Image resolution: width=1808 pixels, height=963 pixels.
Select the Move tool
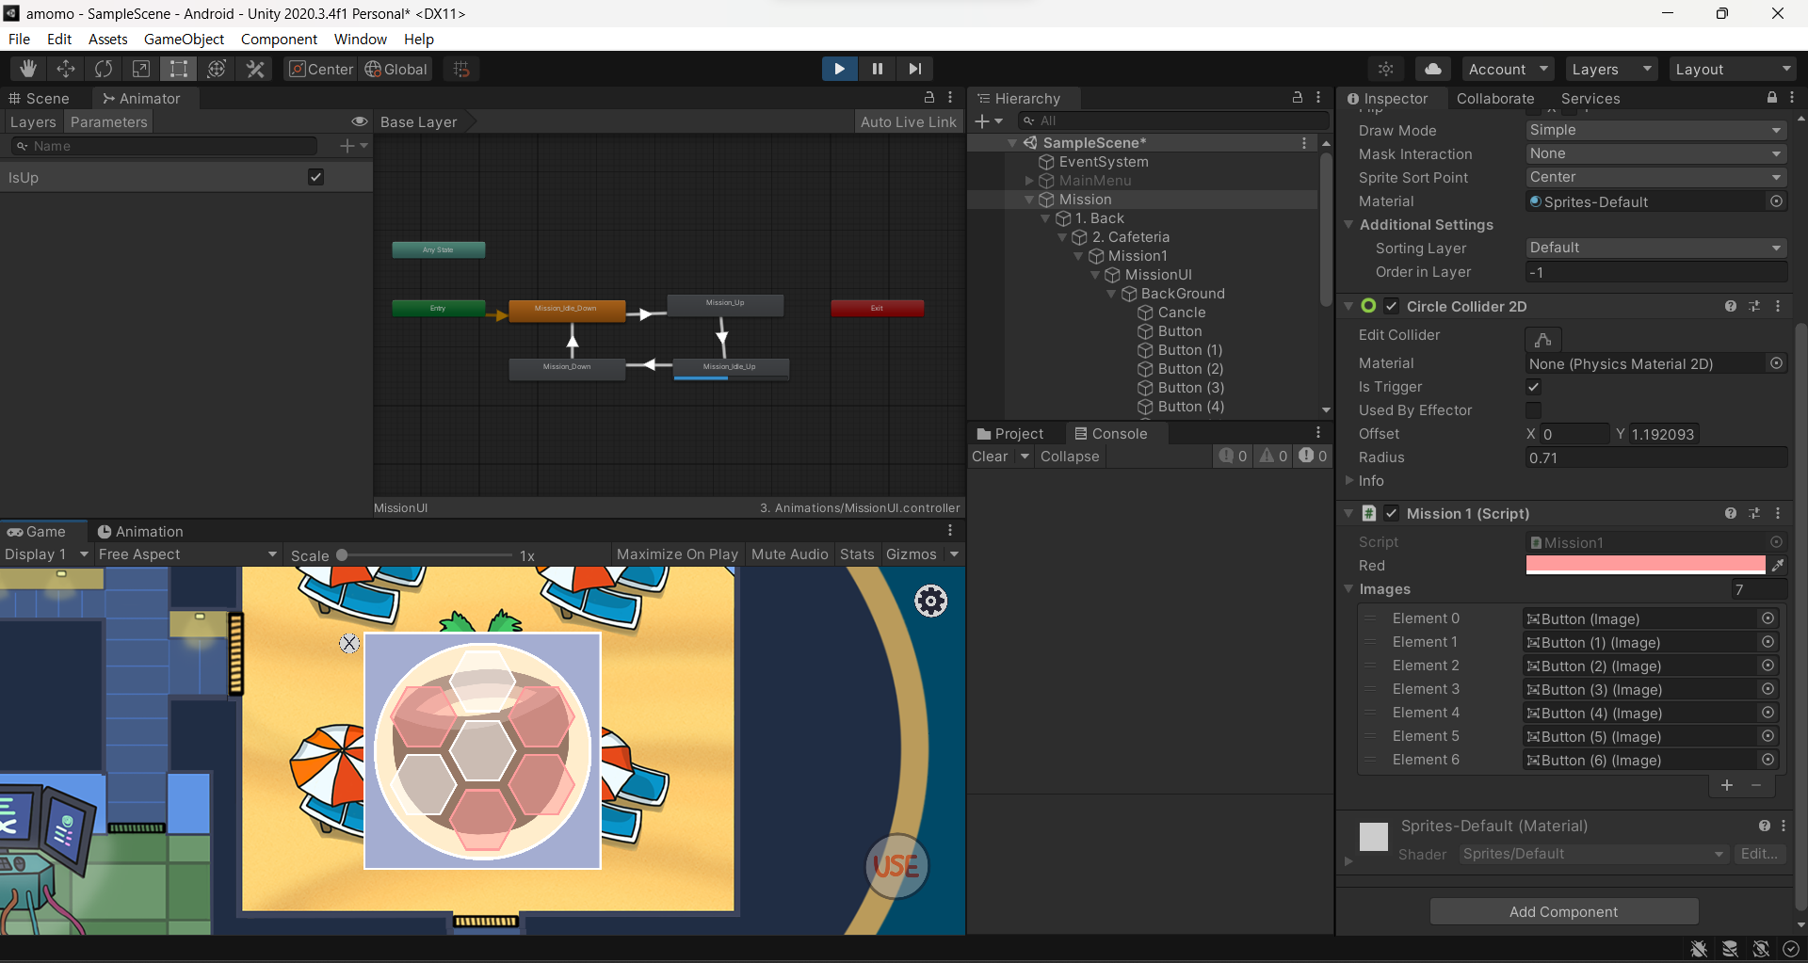pyautogui.click(x=66, y=69)
